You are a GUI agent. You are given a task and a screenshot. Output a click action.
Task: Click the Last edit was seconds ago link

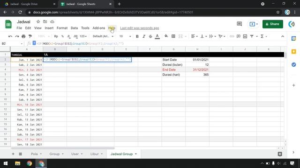140,28
